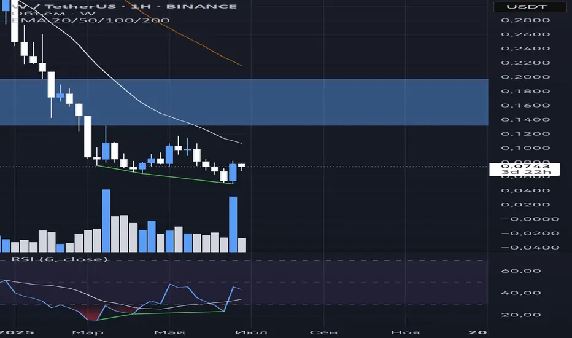
Task: Click the tallest blue volume bar in March
Action: (106, 221)
